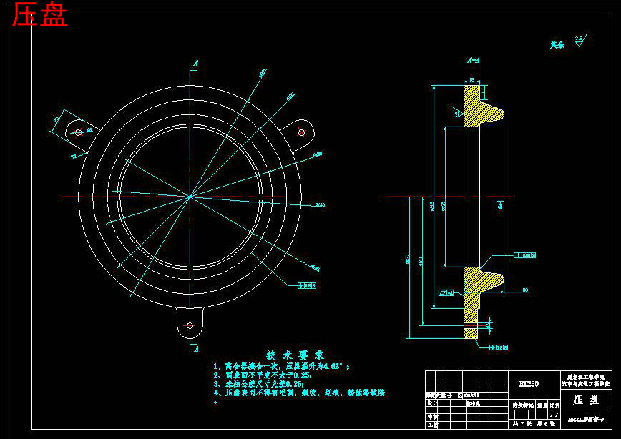621x439 pixels.
Task: Click the bolt hole in the upper-right lug
Action: click(301, 132)
